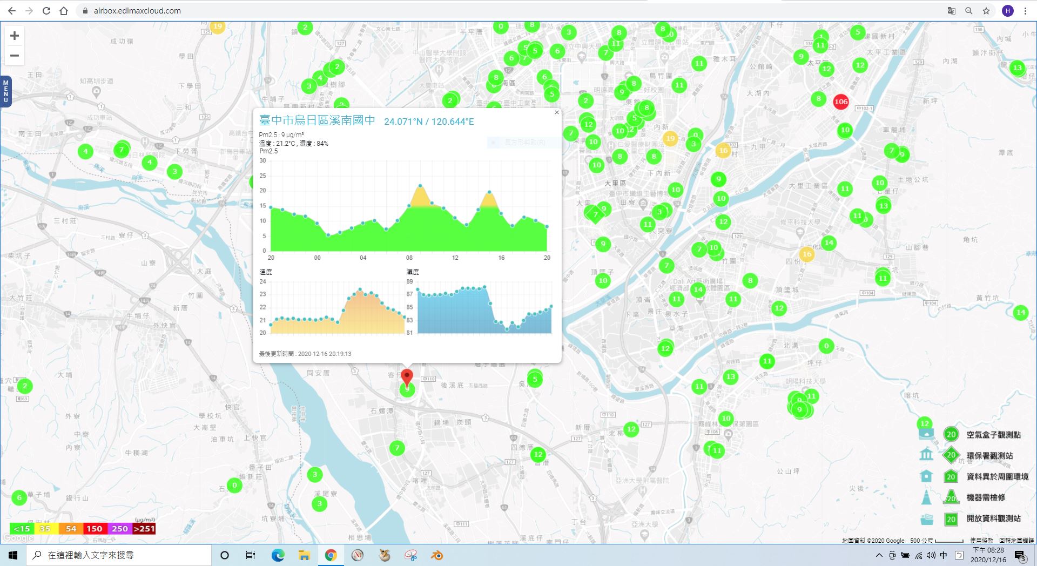Launch Blender from taskbar

(437, 555)
